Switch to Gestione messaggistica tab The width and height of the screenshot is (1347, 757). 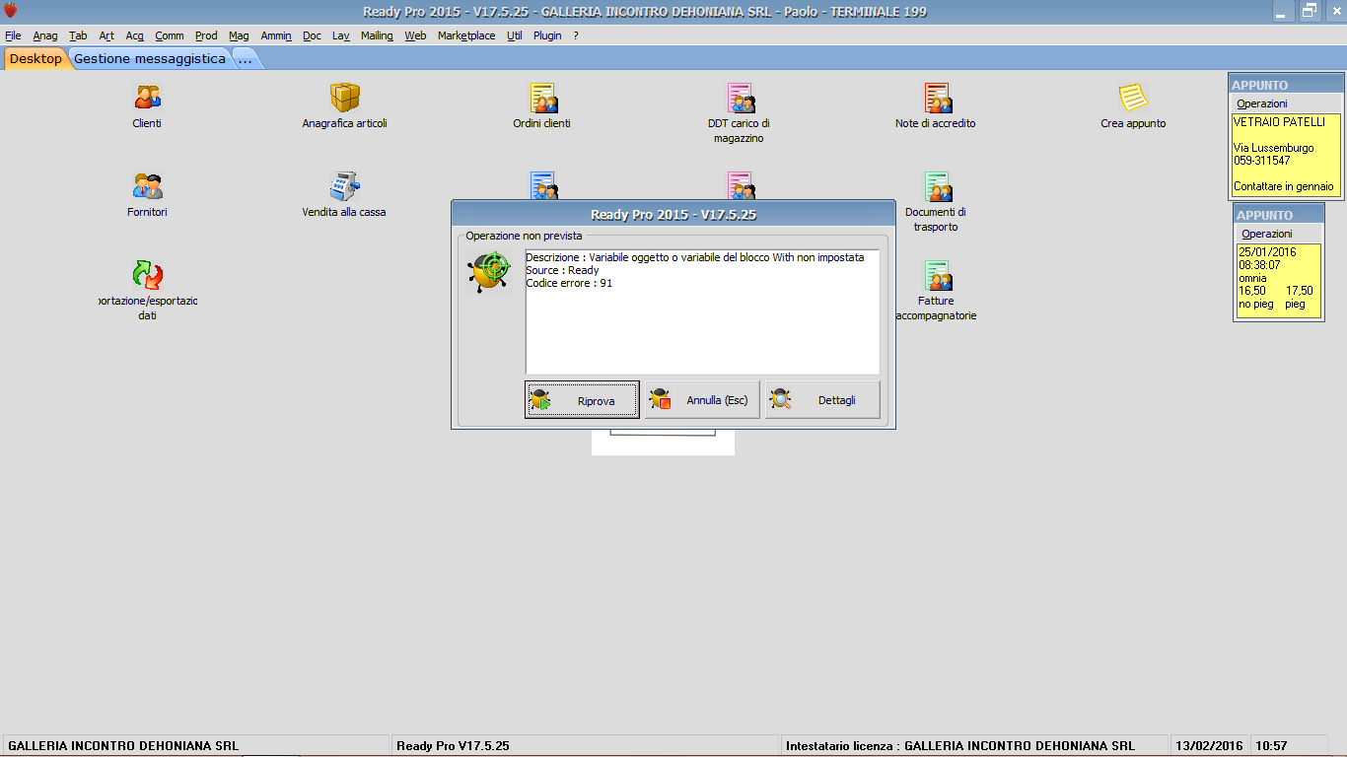click(150, 59)
